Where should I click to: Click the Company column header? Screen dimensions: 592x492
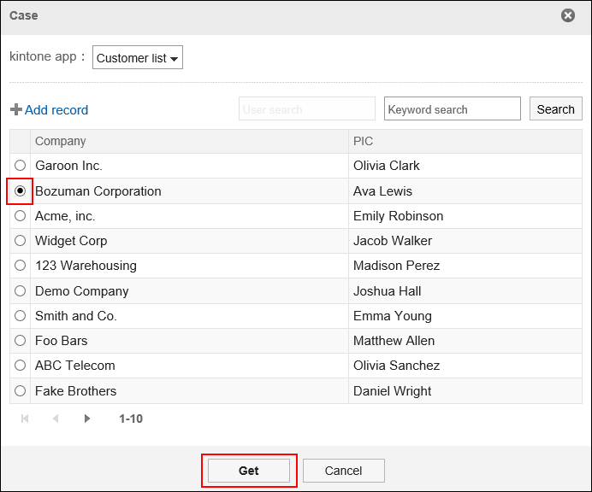(x=189, y=142)
